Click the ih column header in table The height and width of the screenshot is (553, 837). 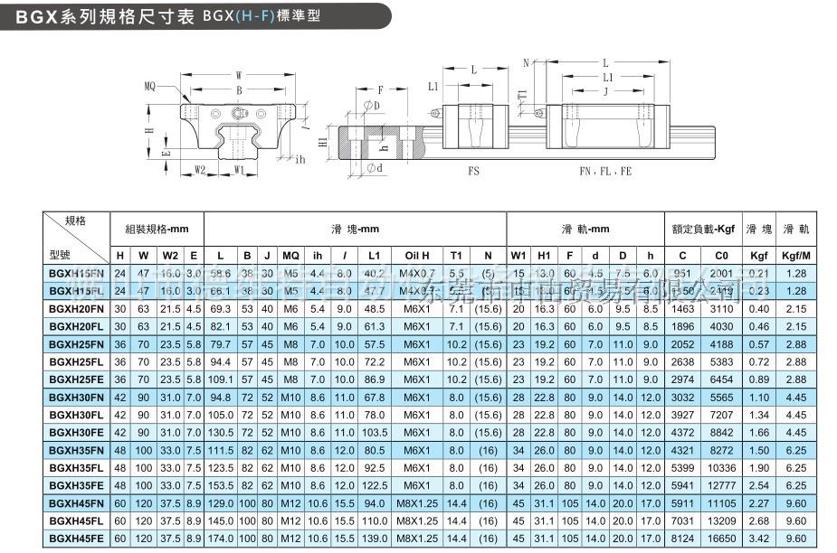318,256
